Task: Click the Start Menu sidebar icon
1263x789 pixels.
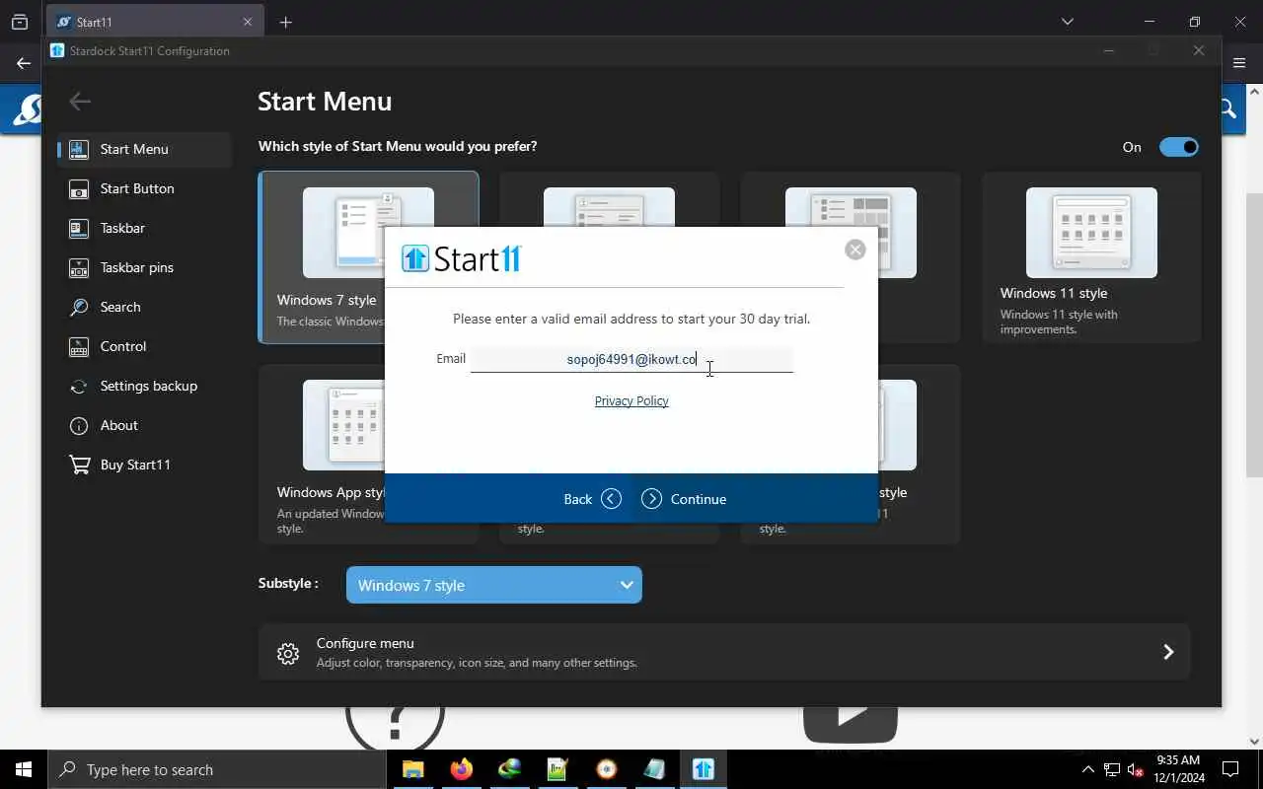Action: [79, 149]
